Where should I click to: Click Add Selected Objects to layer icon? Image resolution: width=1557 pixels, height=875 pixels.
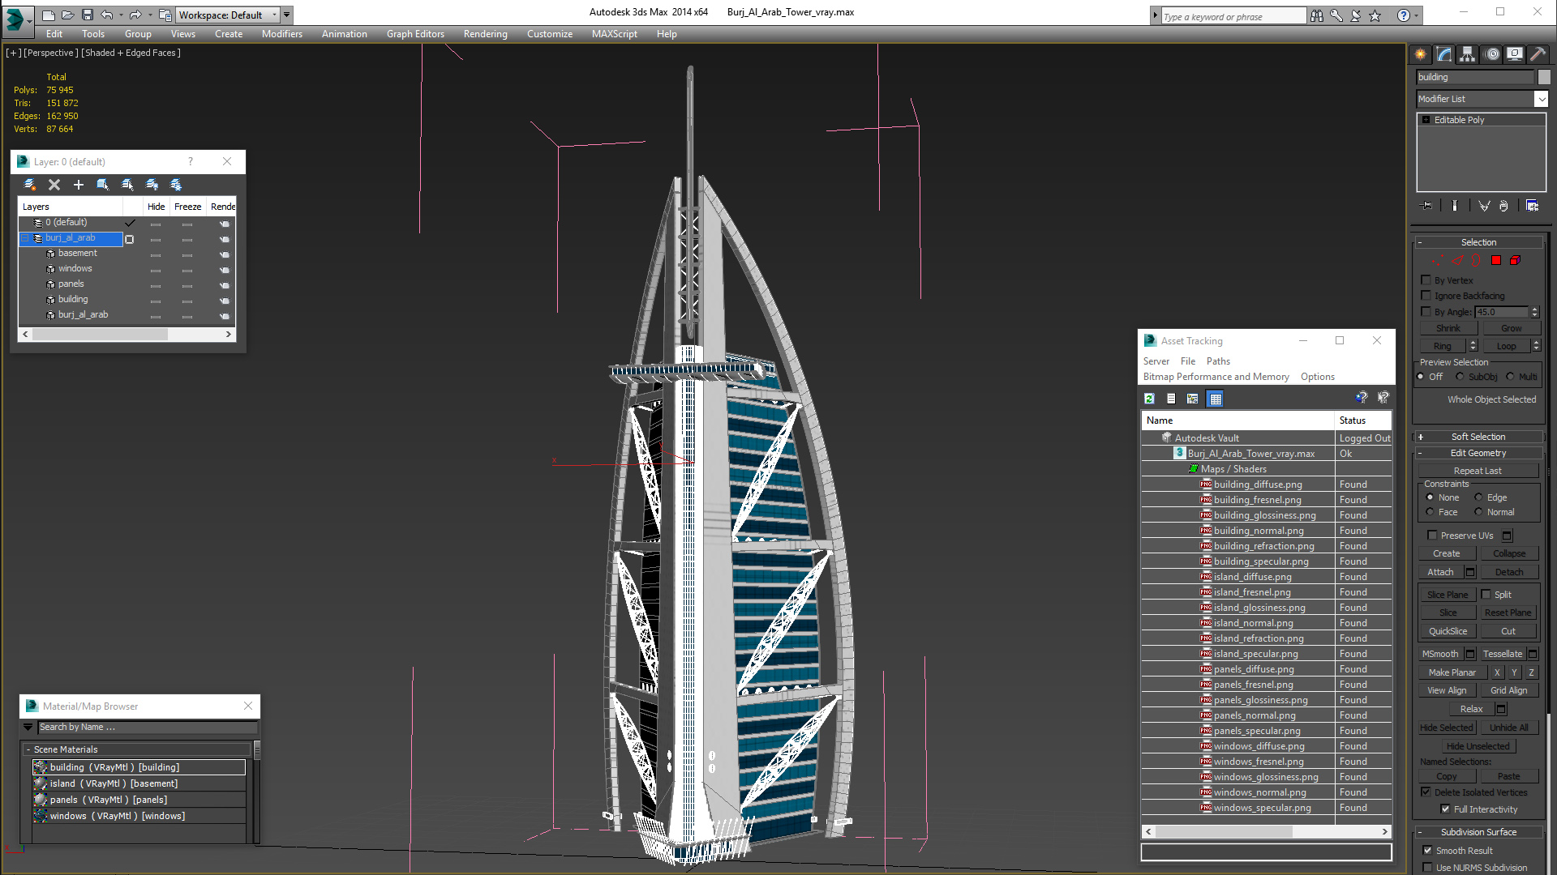pos(79,185)
